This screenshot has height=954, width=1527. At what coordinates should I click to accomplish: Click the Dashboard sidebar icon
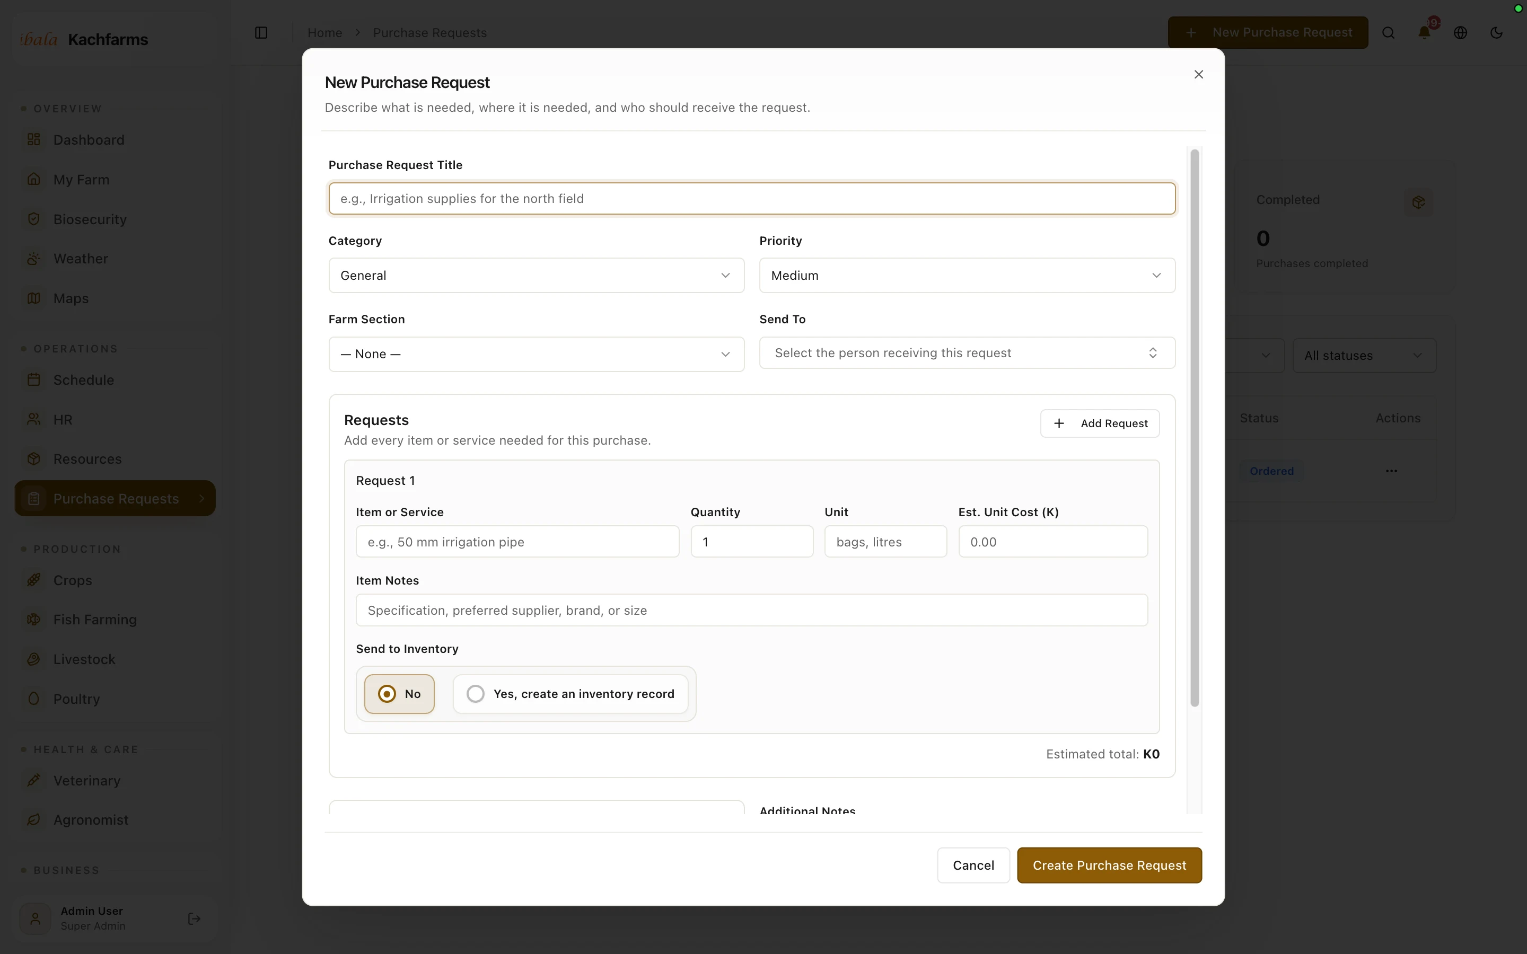point(34,139)
